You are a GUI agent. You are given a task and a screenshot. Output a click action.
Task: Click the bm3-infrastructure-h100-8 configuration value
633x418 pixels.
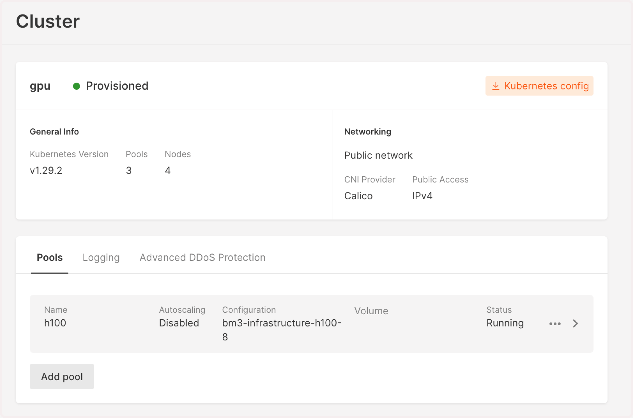click(x=282, y=330)
